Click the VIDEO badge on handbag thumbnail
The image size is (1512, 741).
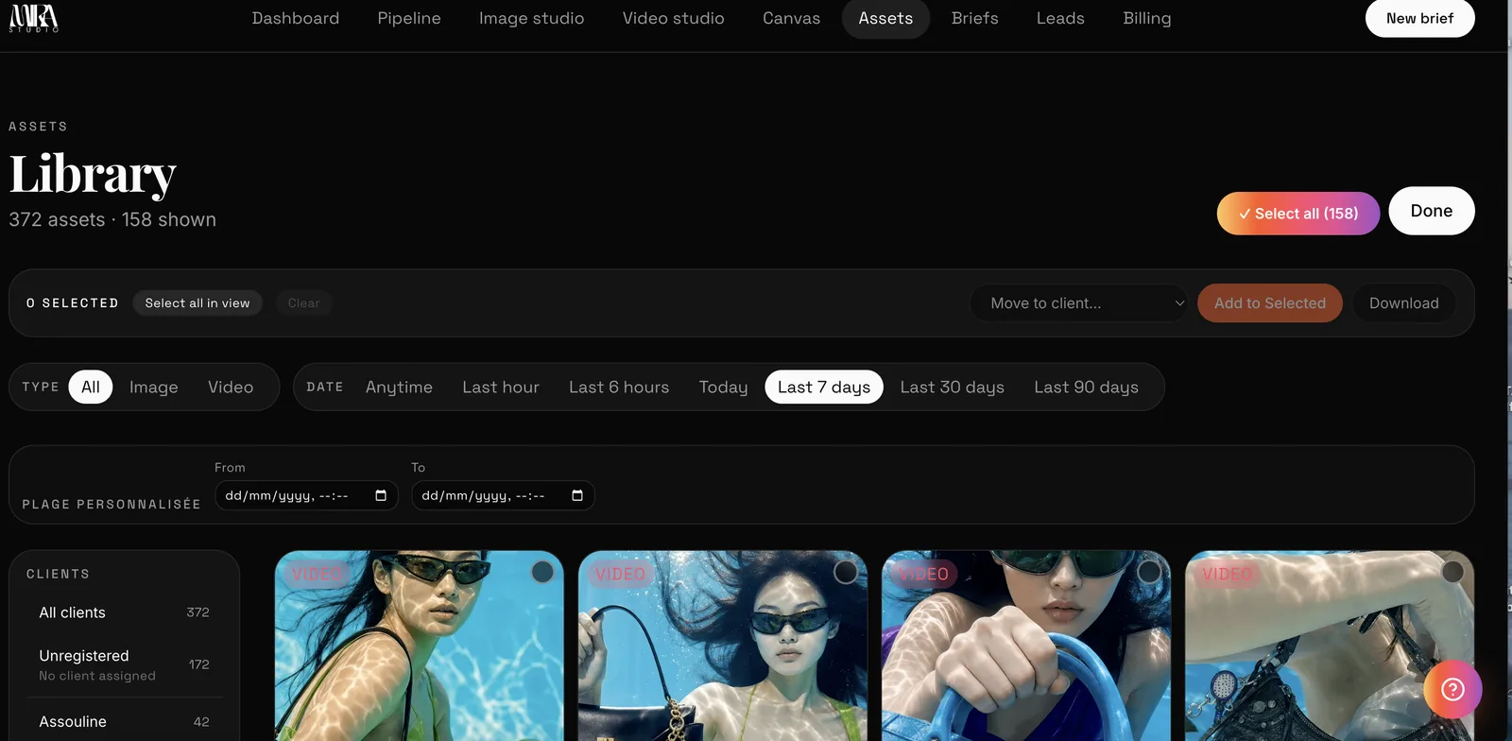pyautogui.click(x=620, y=574)
